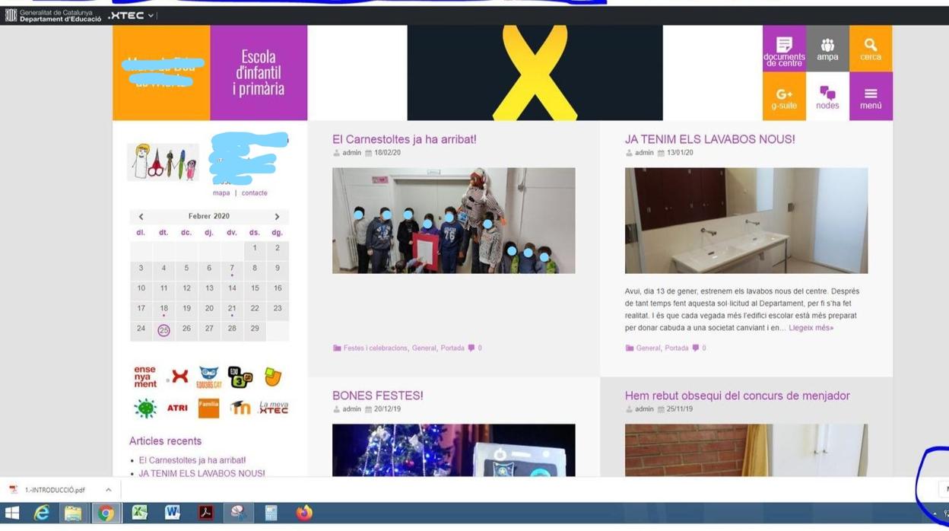Select 'Festes i celebracions' category tag
This screenshot has height=531, width=949.
click(375, 348)
